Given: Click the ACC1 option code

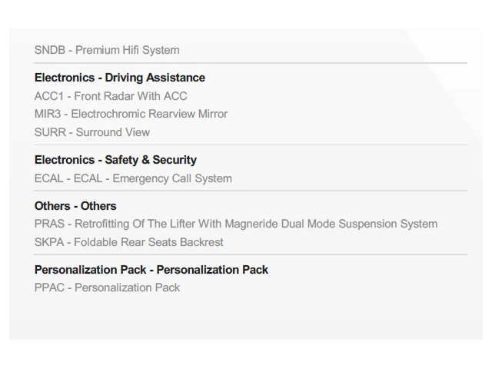Looking at the screenshot, I should pyautogui.click(x=50, y=96).
